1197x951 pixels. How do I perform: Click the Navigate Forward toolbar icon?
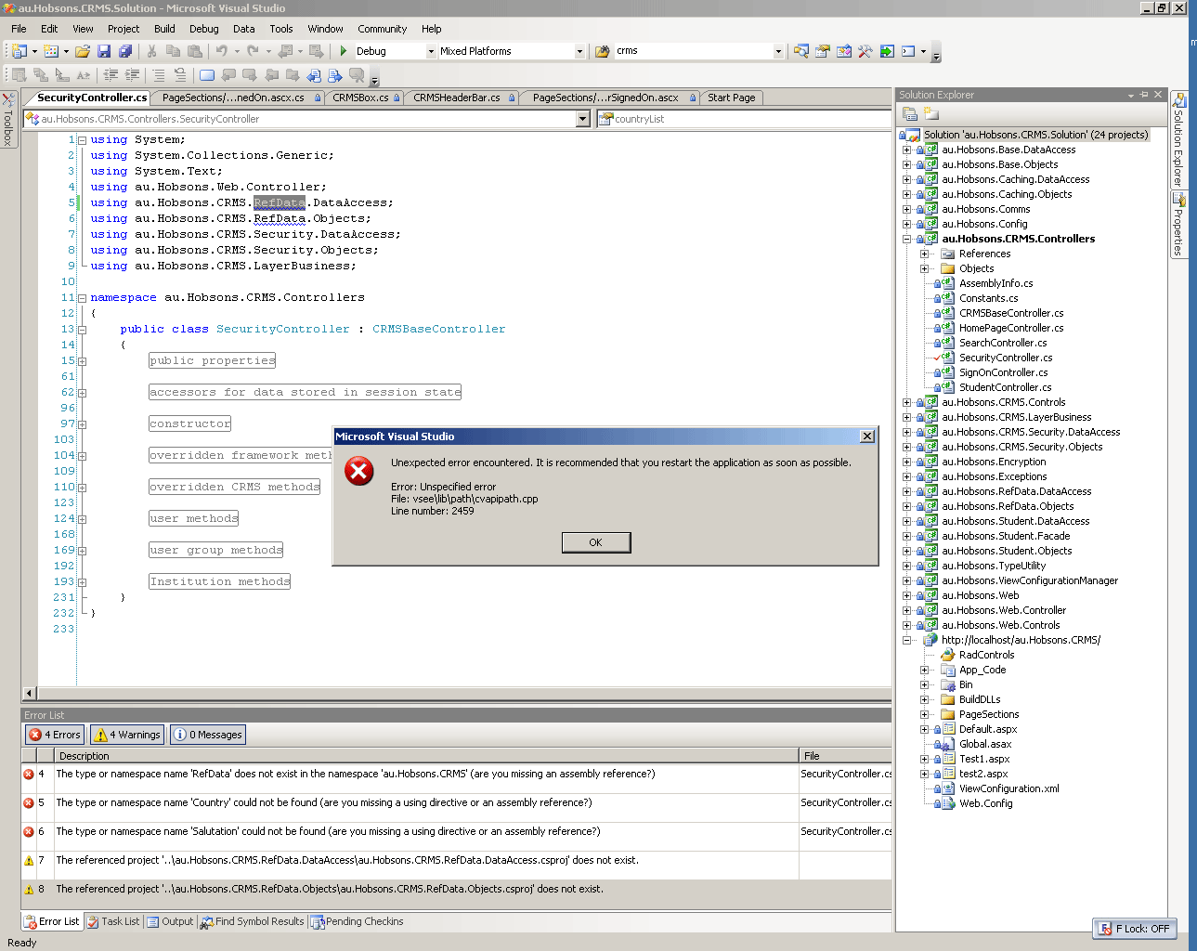coord(316,51)
